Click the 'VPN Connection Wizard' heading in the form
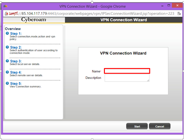Screen dimensions: 184x140 pyautogui.click(x=123, y=53)
